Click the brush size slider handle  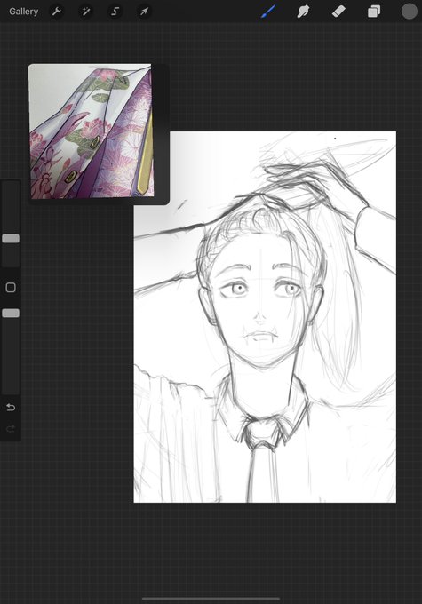click(11, 238)
